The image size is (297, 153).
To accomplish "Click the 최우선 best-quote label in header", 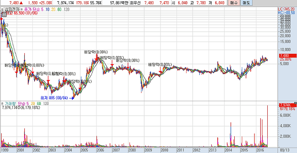I will [x=135, y=3].
